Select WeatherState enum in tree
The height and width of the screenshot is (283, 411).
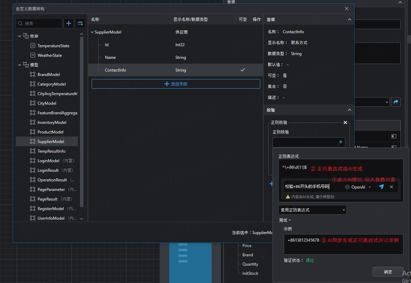50,55
